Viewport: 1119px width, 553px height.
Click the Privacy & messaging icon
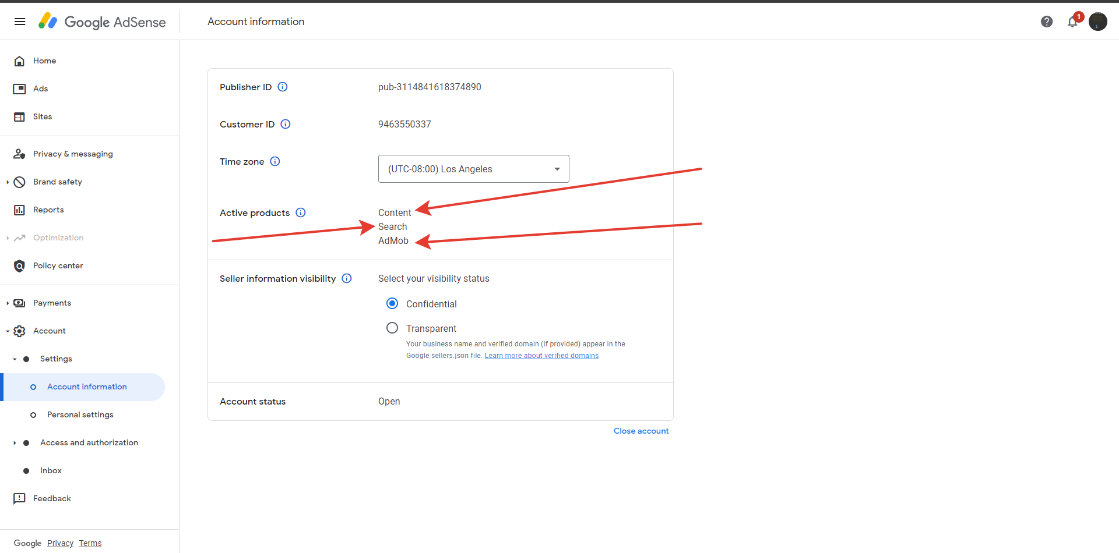(19, 154)
